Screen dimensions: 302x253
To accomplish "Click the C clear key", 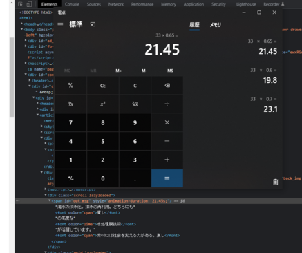I will tap(135, 86).
